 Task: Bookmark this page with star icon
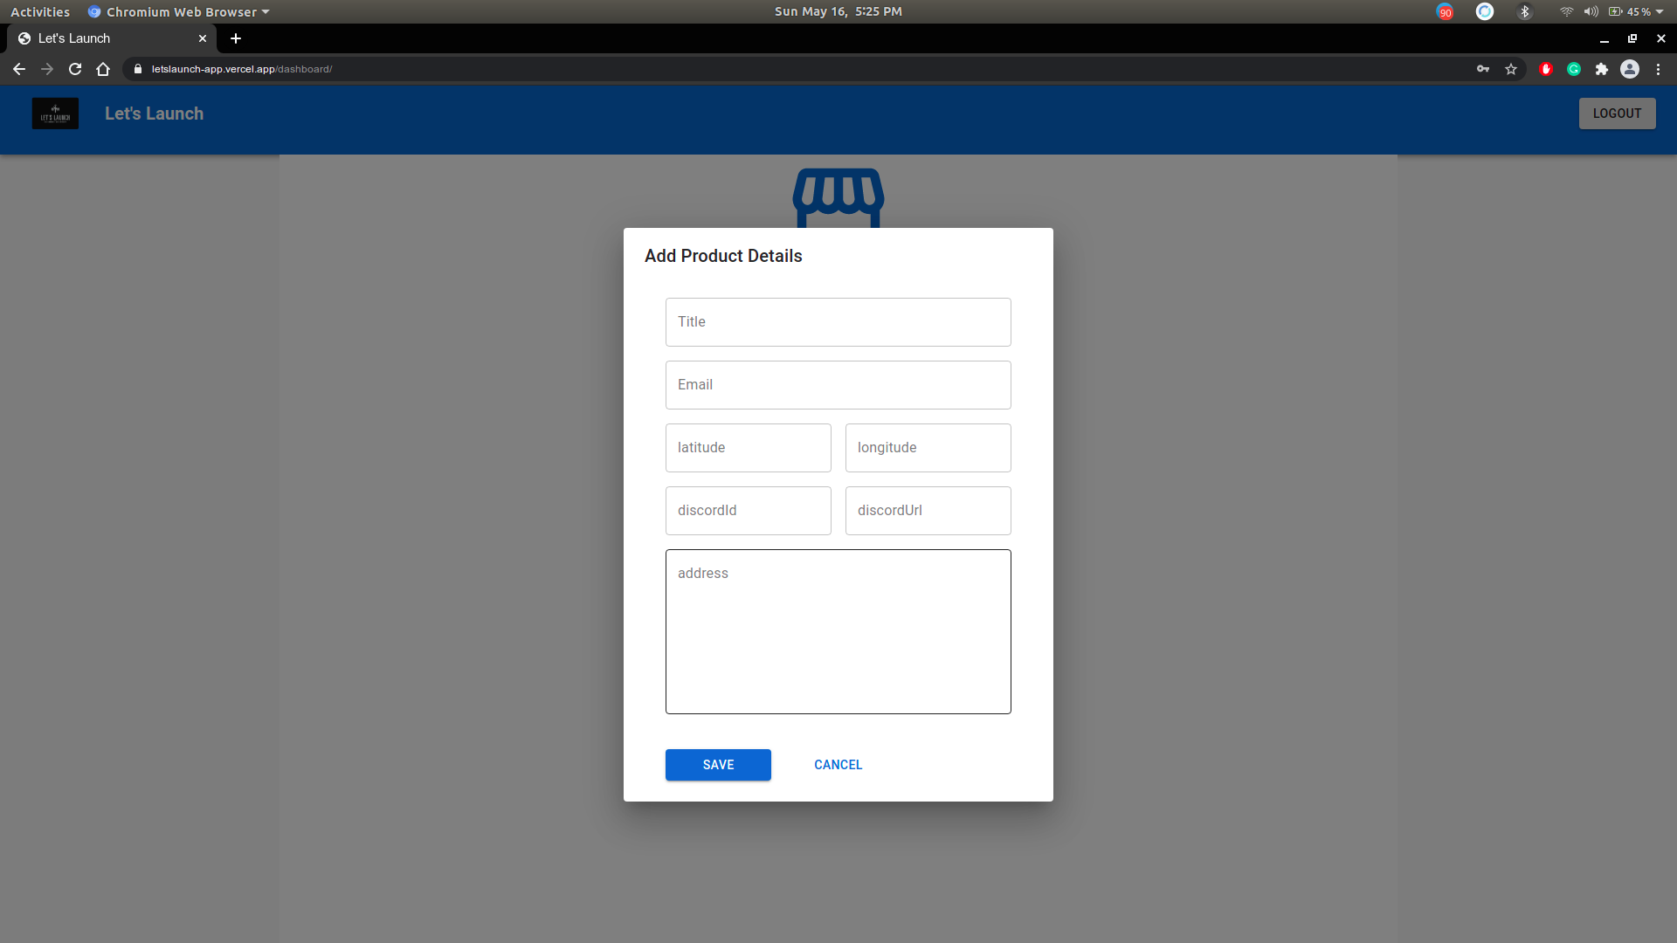1511,69
